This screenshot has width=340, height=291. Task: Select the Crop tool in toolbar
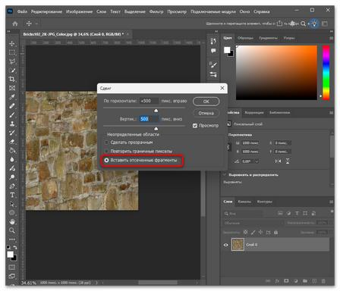pos(12,79)
